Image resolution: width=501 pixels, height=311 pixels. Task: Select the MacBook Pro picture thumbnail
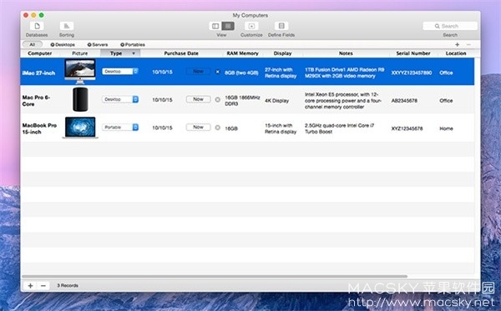click(x=80, y=128)
